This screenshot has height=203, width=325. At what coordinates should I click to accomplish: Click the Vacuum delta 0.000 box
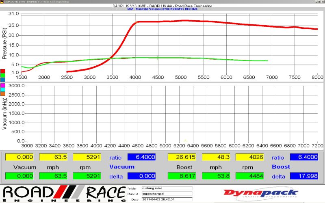coord(141,176)
